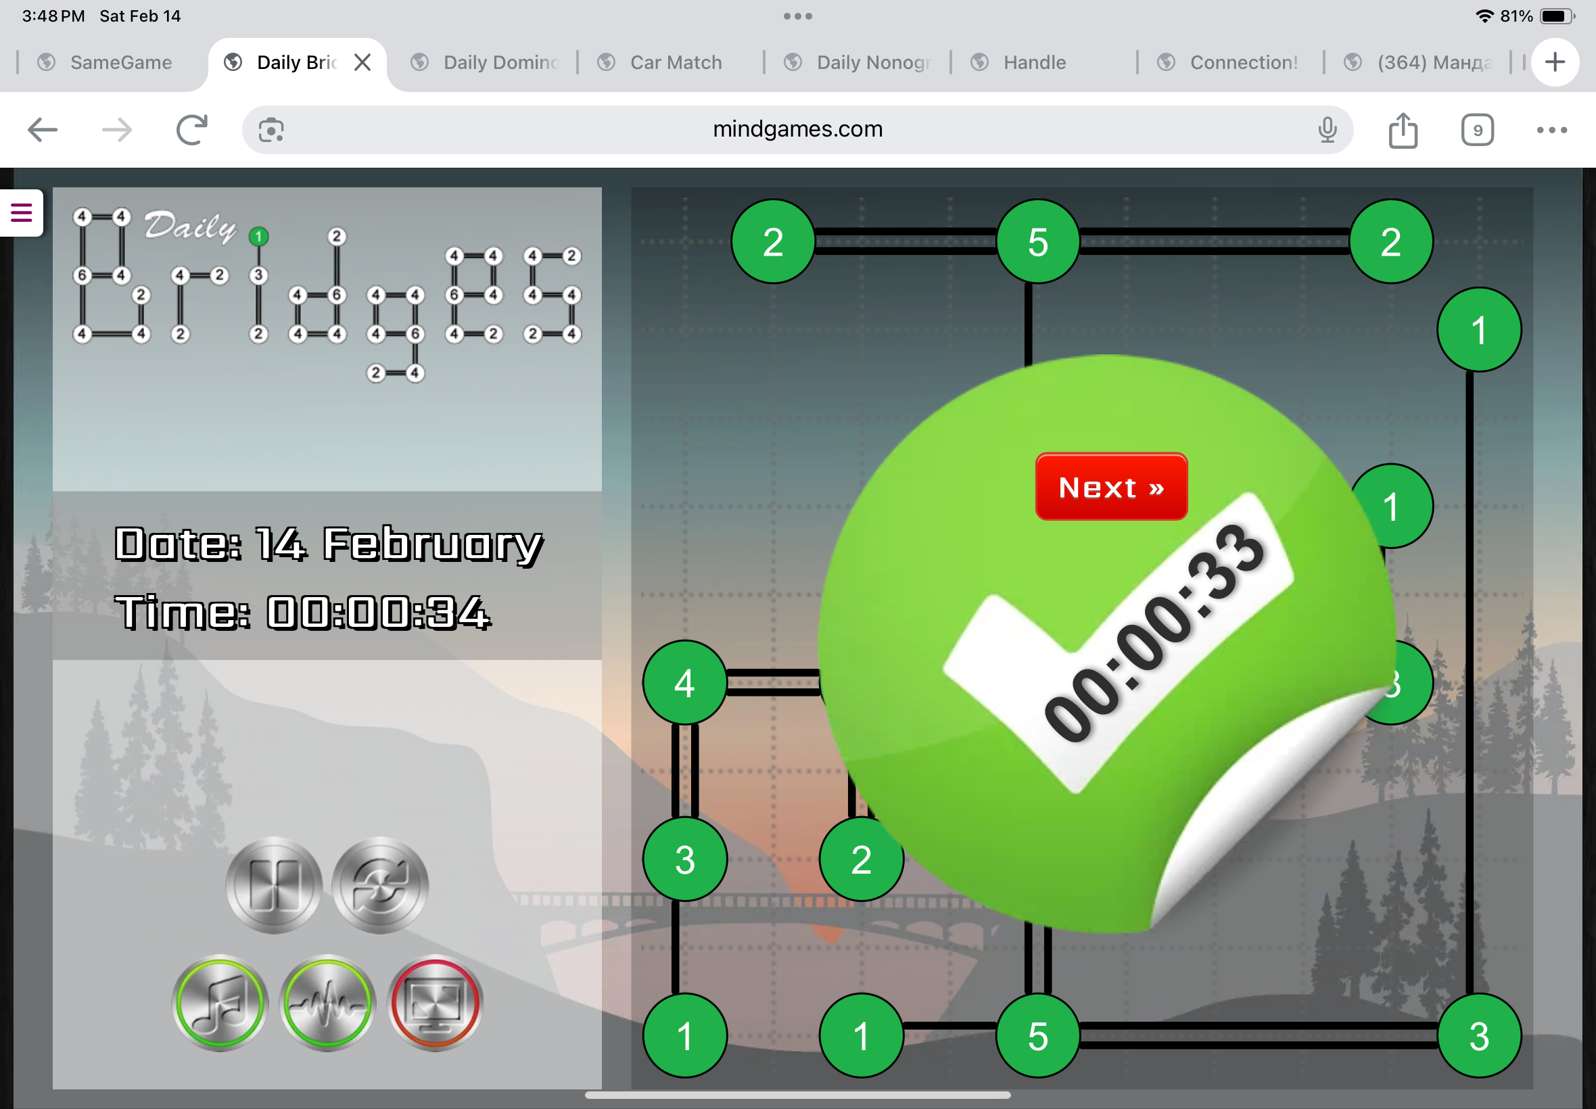Open the purple hamburger side menu
1596x1109 pixels.
(21, 212)
